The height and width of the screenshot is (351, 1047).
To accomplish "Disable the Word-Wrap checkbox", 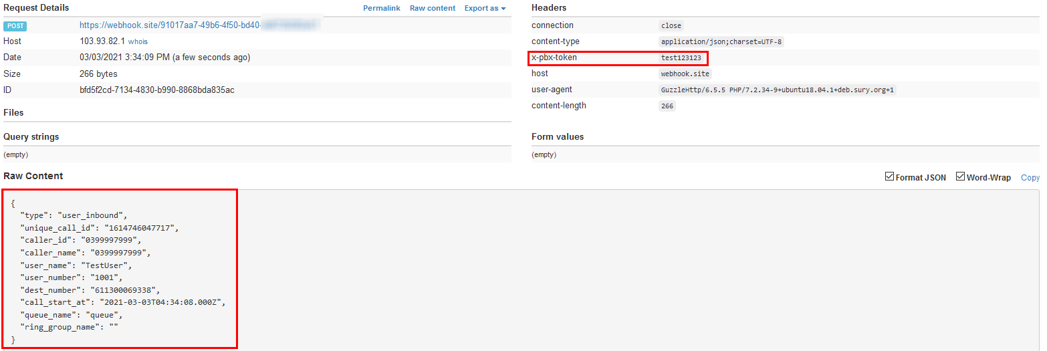I will (961, 177).
